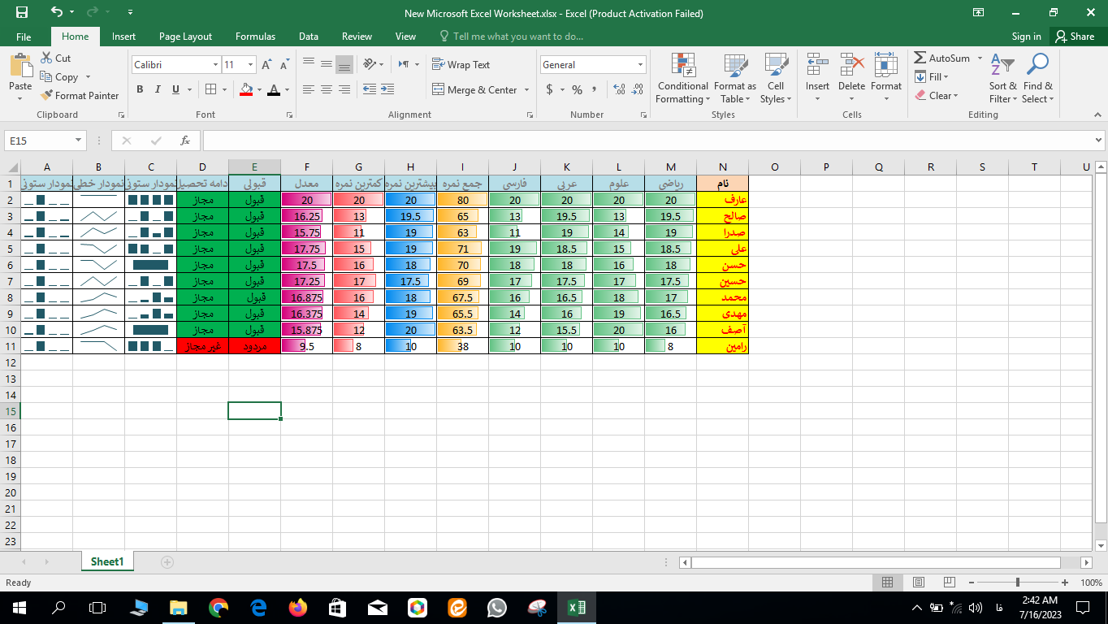Open the Excel app in the Windows taskbar
The image size is (1108, 624).
pyautogui.click(x=576, y=607)
